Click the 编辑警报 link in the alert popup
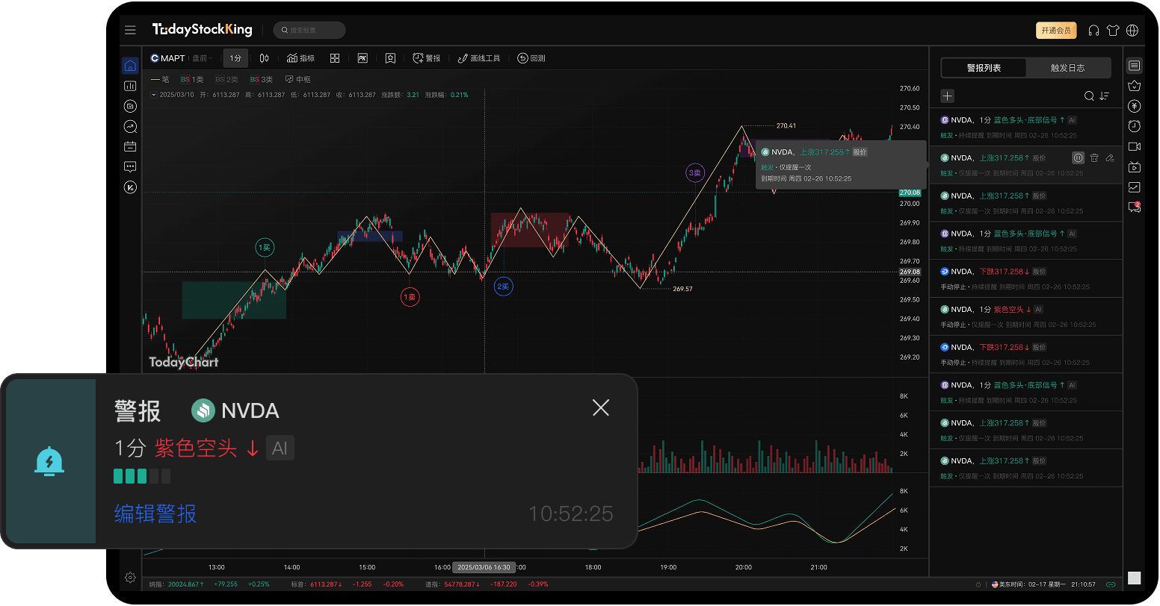The width and height of the screenshot is (1160, 606). [155, 513]
